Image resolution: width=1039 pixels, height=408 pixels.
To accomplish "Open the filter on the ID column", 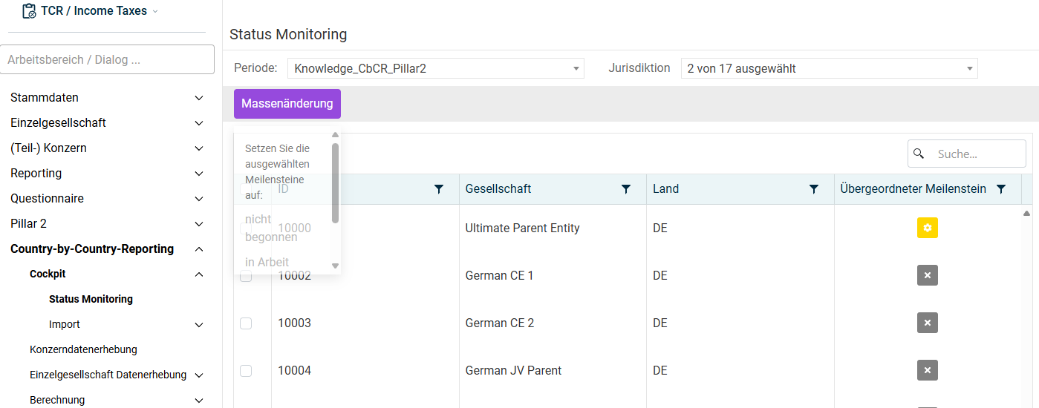I will (439, 189).
